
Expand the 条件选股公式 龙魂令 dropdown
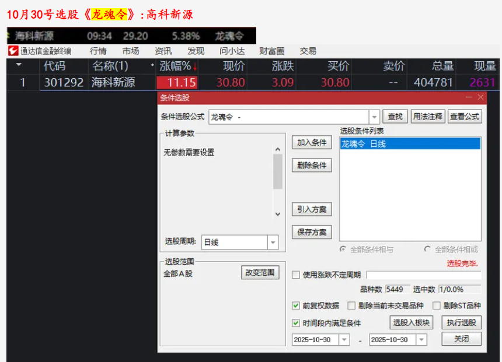(x=374, y=117)
